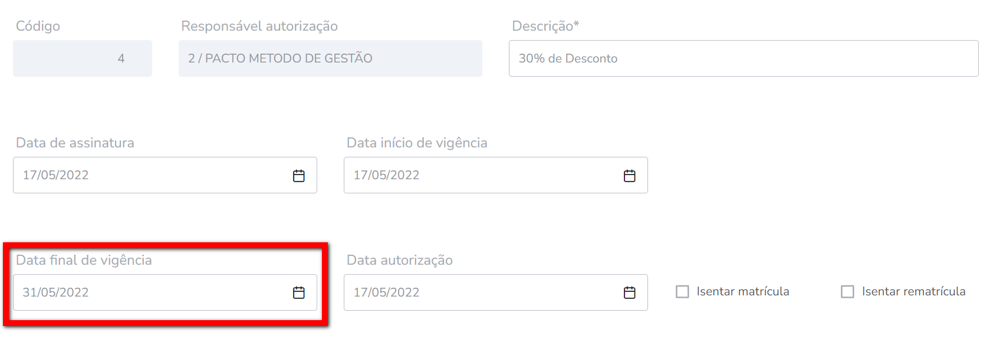The width and height of the screenshot is (1003, 339).
Task: Click the Isentar rematrícula label text
Action: pos(913,291)
